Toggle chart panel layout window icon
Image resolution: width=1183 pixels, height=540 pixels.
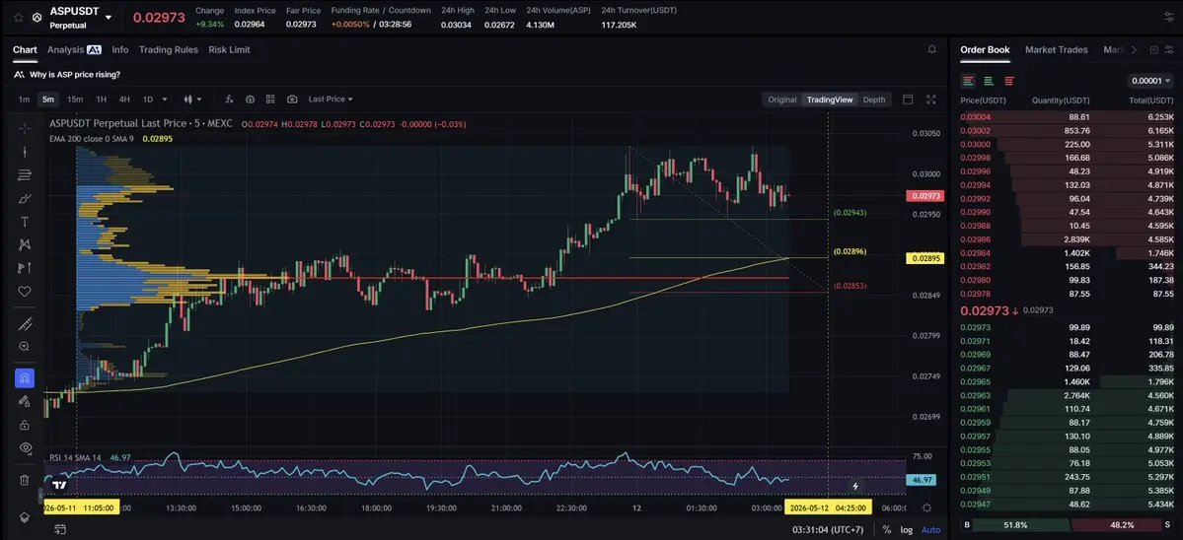(908, 100)
